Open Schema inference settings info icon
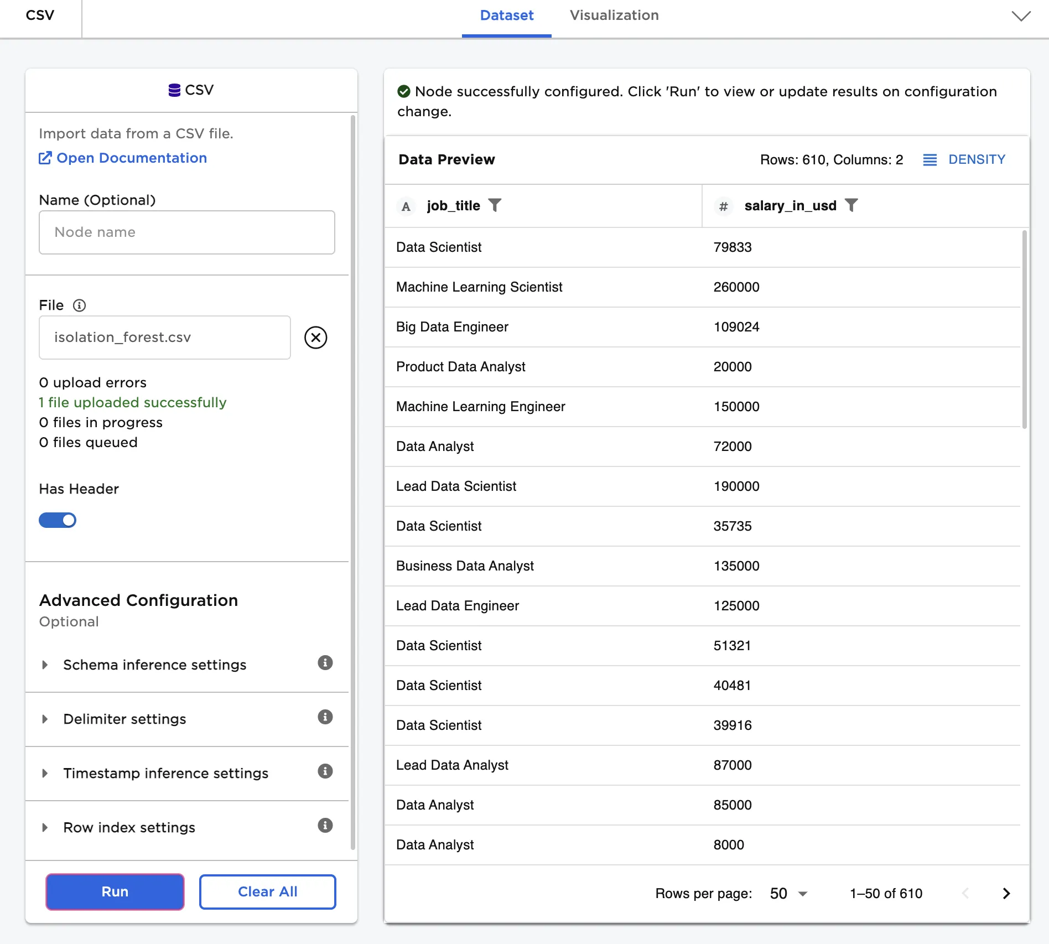 pyautogui.click(x=325, y=663)
